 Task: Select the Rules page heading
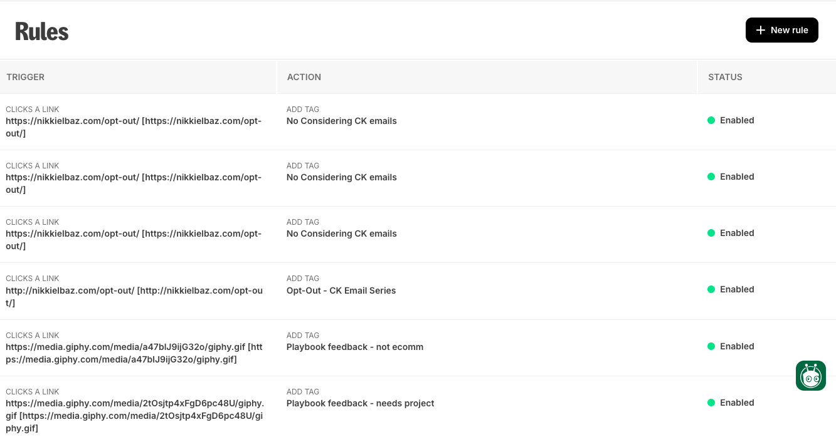point(42,31)
